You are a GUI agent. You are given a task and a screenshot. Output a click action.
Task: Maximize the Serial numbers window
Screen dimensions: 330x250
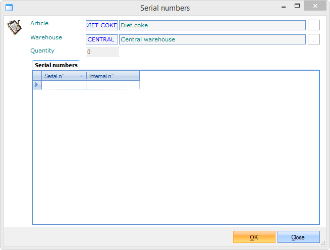point(297,7)
